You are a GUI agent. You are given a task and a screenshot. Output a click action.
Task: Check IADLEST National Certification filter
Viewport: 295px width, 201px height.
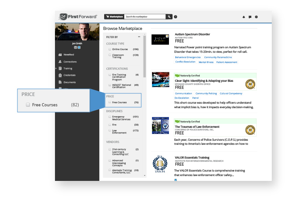coord(110,85)
